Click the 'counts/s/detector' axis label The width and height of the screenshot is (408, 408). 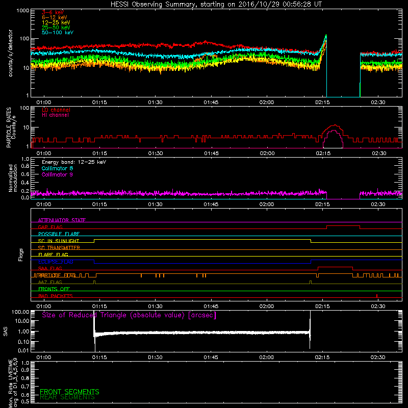point(10,53)
